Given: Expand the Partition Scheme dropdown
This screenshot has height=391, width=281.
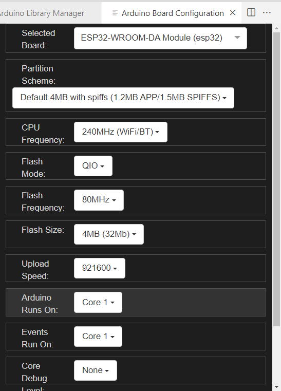Looking at the screenshot, I should click(x=123, y=98).
